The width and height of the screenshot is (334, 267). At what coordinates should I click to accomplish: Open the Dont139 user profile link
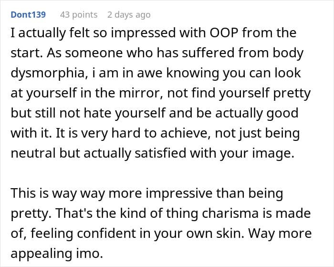pos(28,15)
